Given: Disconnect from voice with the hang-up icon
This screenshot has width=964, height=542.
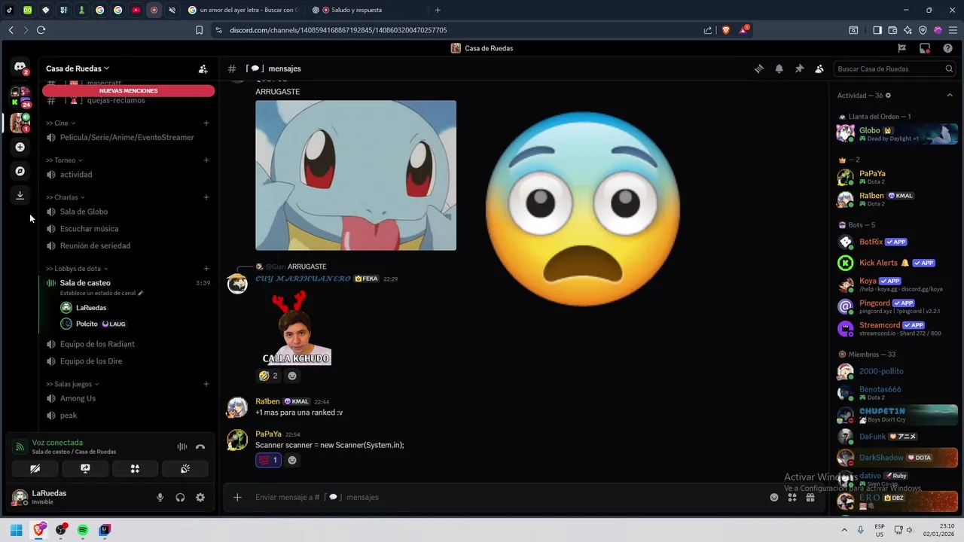Looking at the screenshot, I should point(200,446).
